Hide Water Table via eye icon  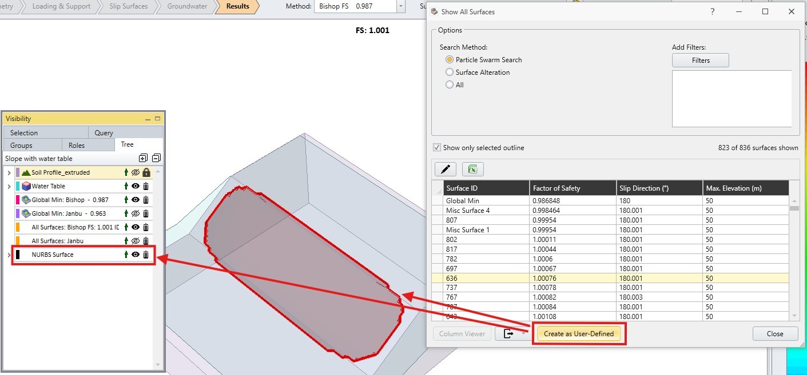click(x=136, y=186)
